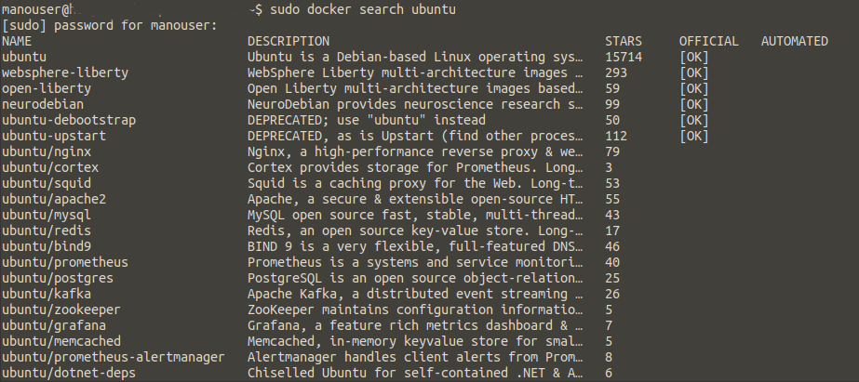Select the 'websphere-liberty' image name

(64, 72)
